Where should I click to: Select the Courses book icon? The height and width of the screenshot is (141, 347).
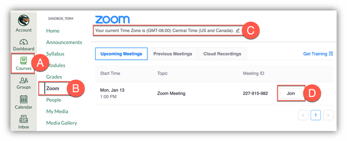[x=24, y=61]
